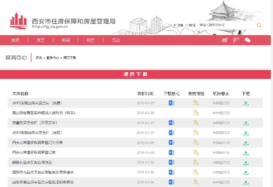273x187 pixels.
Task: Click the 更新时间 column header
Action: 146,94
